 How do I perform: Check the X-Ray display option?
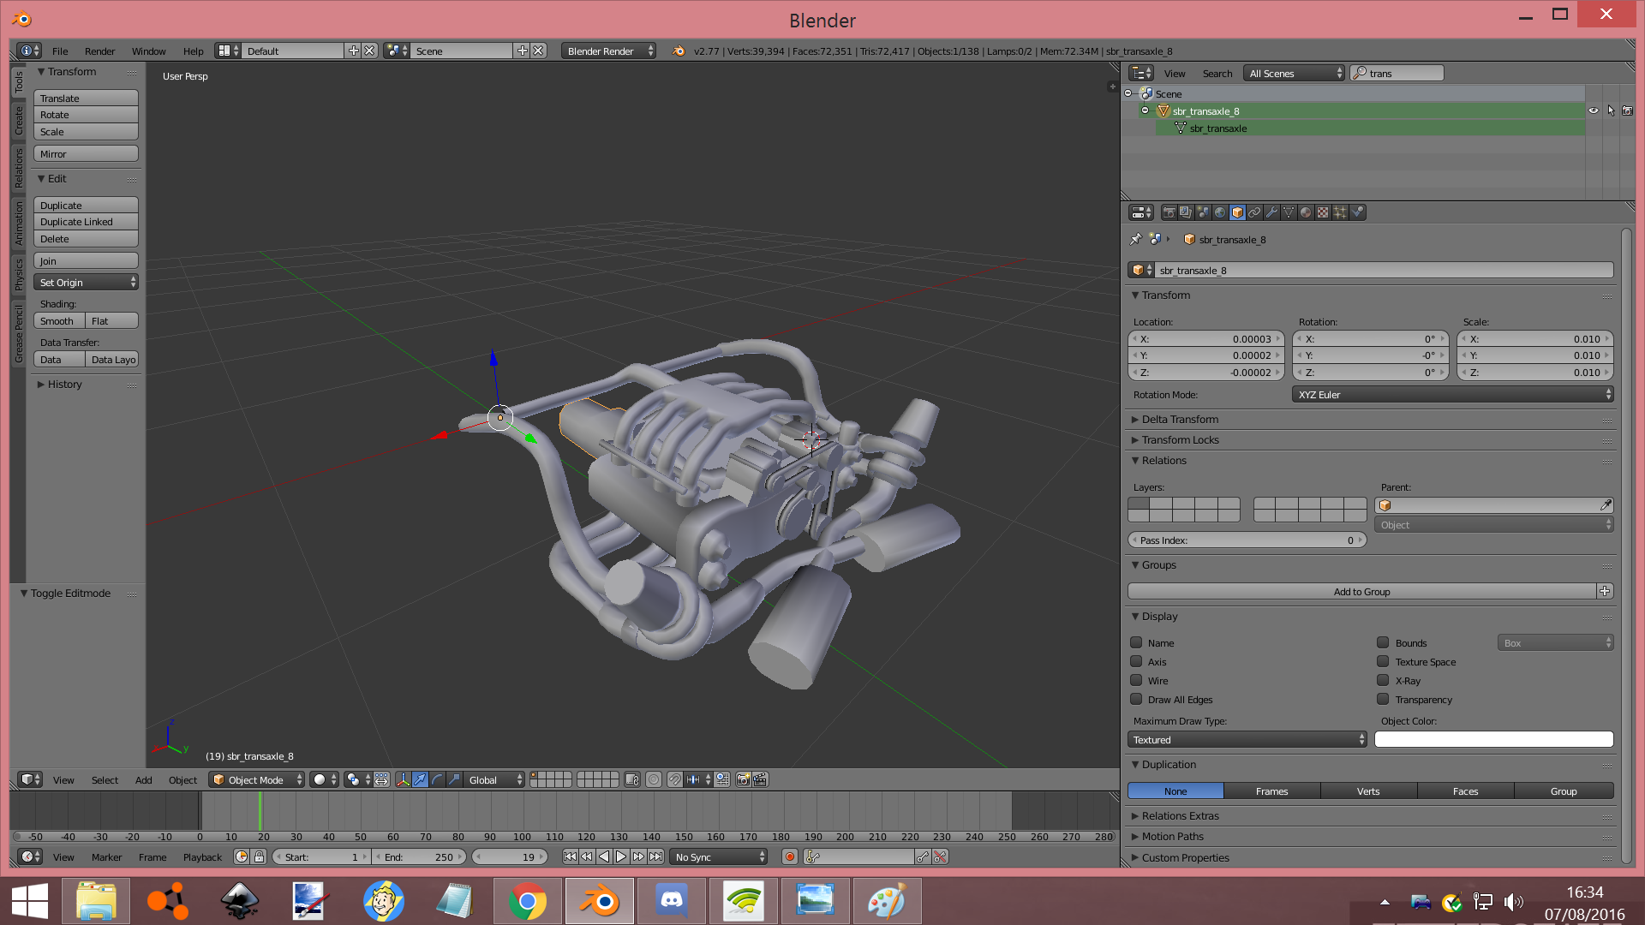click(x=1383, y=681)
